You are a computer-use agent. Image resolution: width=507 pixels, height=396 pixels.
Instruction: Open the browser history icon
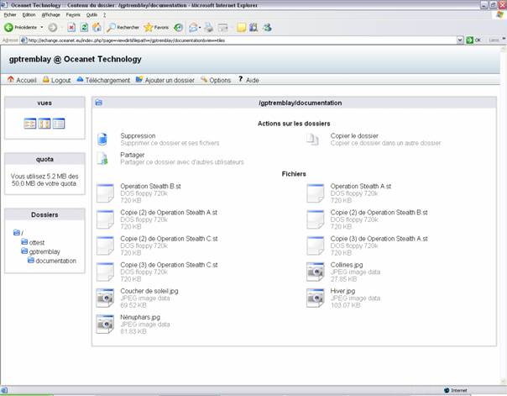pos(178,28)
